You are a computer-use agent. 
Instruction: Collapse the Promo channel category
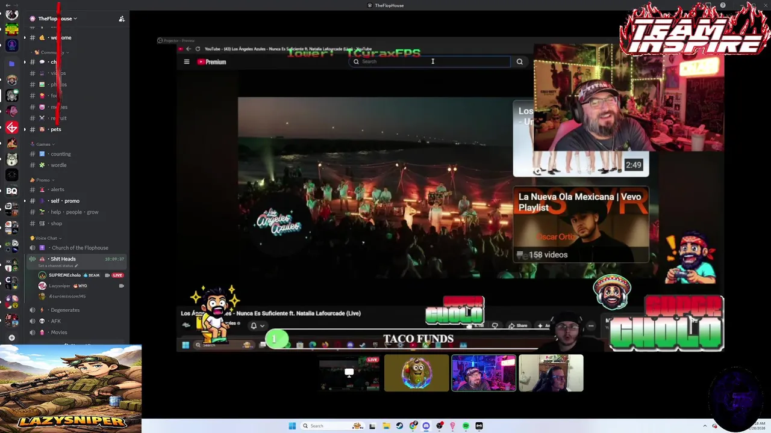42,180
